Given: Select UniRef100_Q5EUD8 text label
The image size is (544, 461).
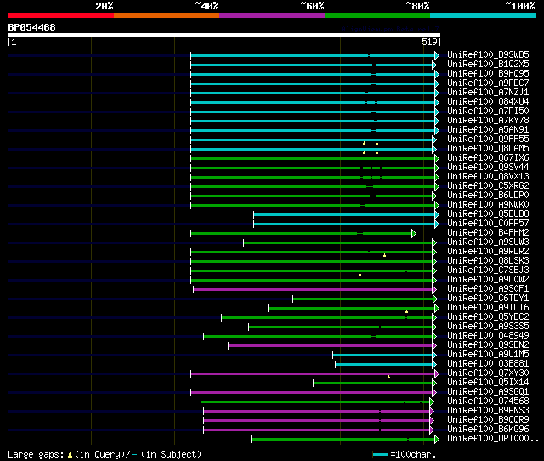Looking at the screenshot, I should pyautogui.click(x=488, y=214).
